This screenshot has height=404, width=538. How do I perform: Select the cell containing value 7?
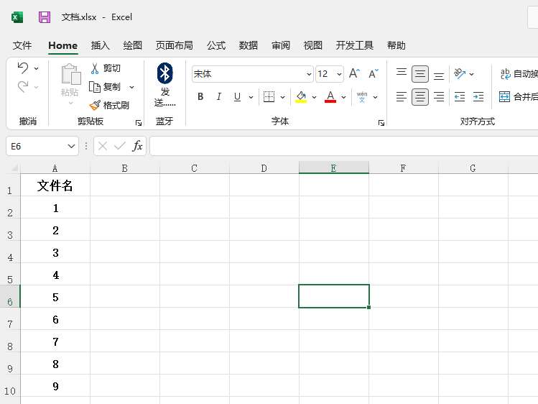point(55,341)
